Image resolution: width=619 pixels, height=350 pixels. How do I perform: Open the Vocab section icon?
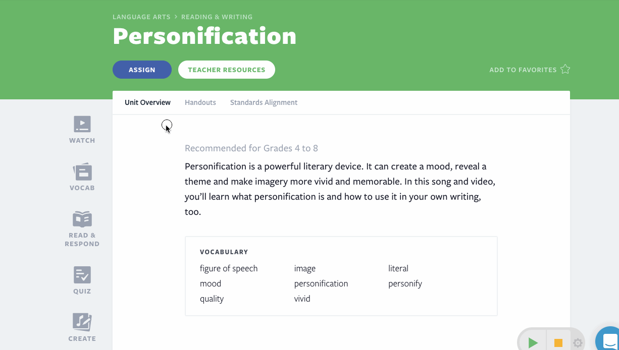tap(82, 177)
